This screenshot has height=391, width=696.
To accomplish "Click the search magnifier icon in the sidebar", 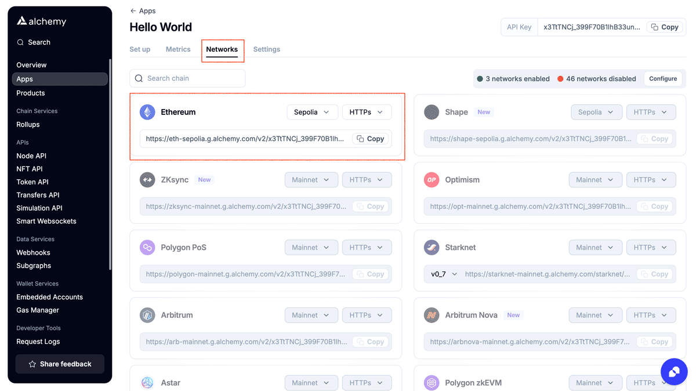I will 20,42.
